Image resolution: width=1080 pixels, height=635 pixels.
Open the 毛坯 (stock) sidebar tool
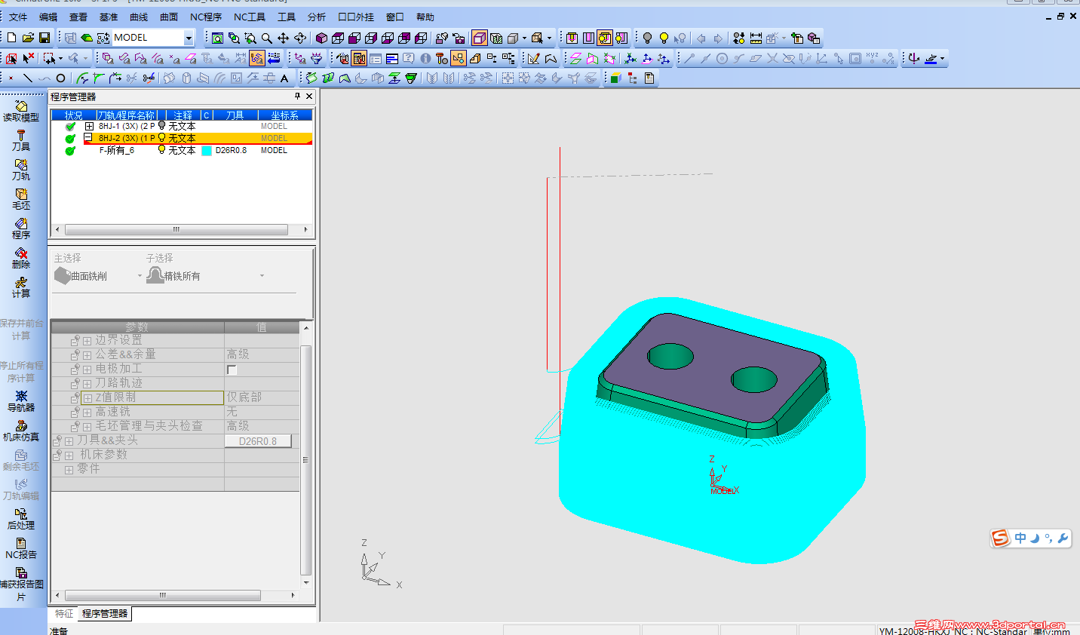tap(21, 199)
